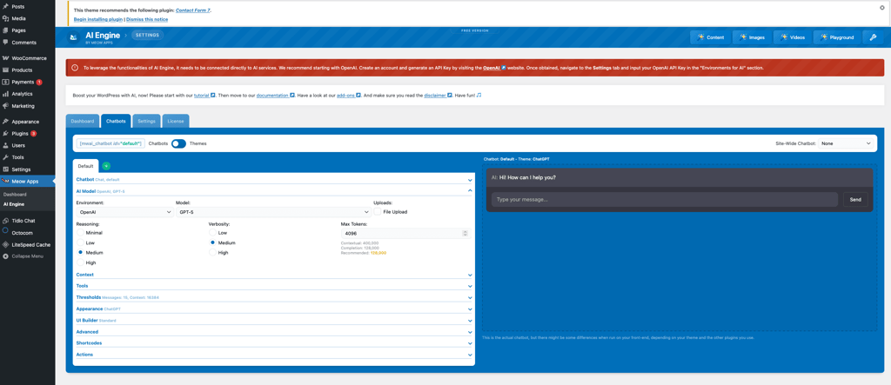Click the Max Tokens input field

[x=405, y=234]
